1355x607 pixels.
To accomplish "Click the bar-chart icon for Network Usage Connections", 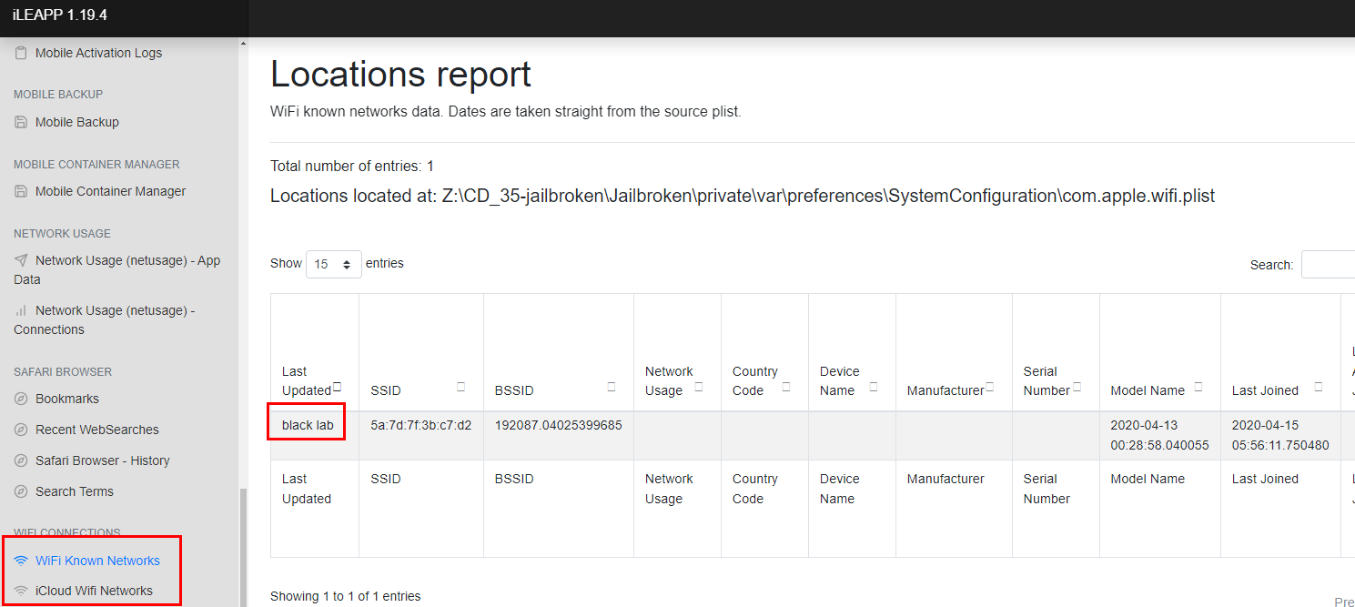I will click(x=21, y=311).
